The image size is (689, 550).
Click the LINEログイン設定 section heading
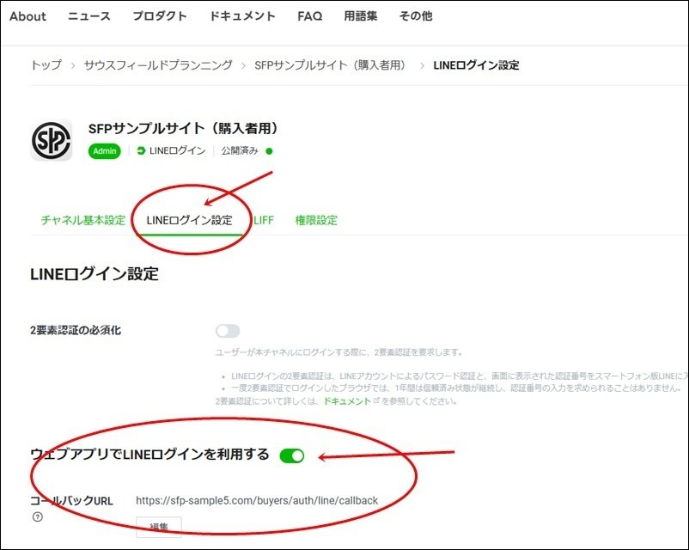(95, 273)
